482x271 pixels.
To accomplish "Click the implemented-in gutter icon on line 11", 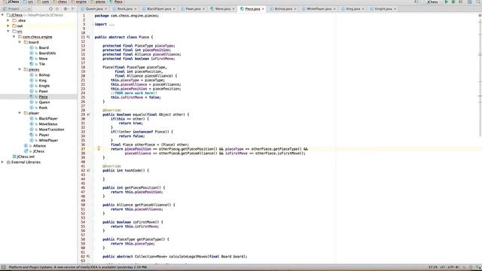I will (x=88, y=37).
